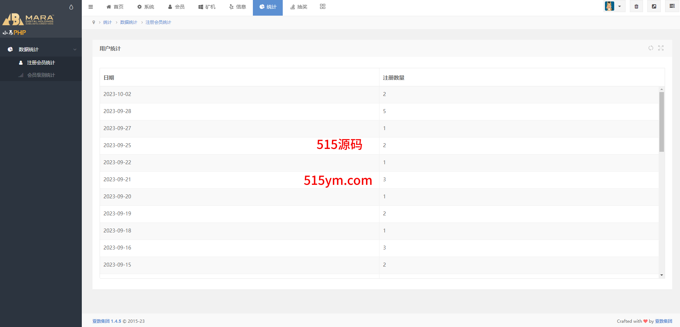Image resolution: width=680 pixels, height=327 pixels.
Task: Select 注册会员统计 in sidebar
Action: pyautogui.click(x=41, y=63)
